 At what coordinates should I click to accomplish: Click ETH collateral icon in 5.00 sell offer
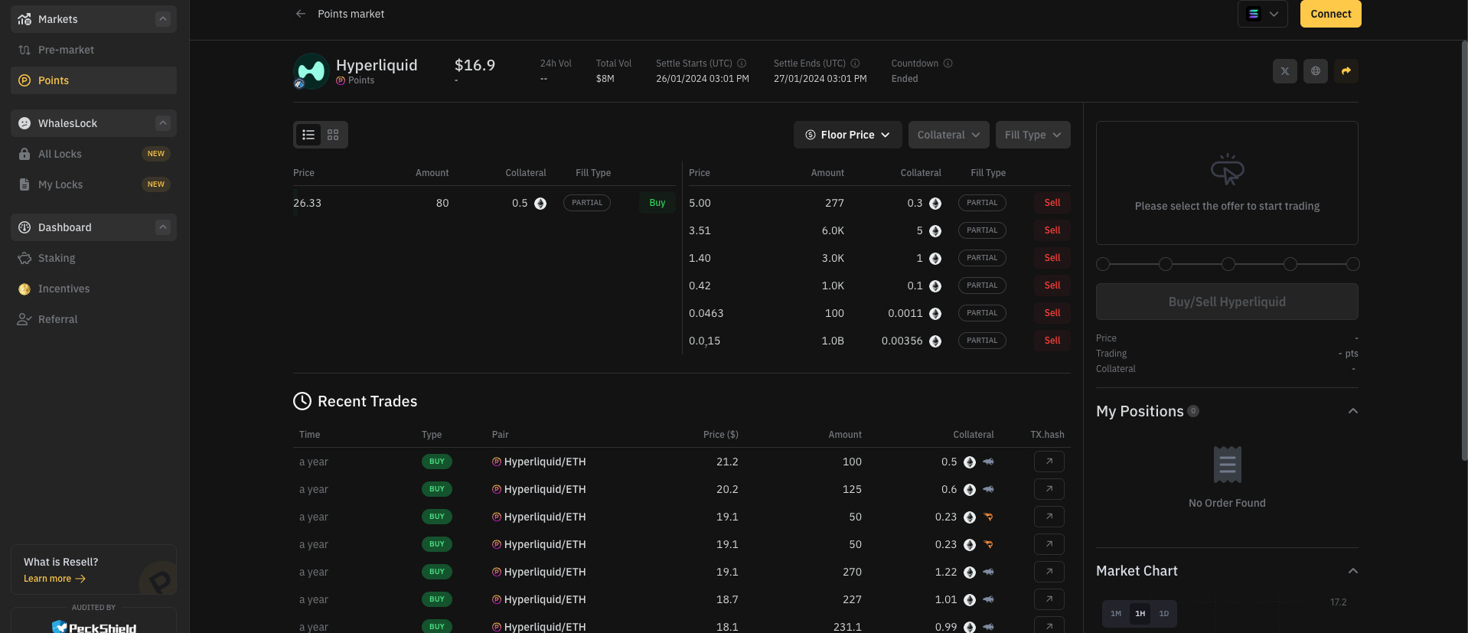[x=935, y=204]
